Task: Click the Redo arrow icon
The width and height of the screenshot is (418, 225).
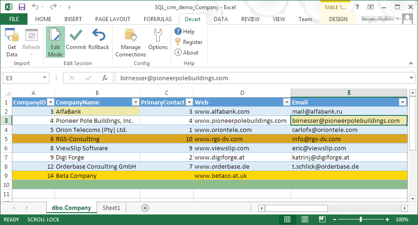Action: coord(54,7)
